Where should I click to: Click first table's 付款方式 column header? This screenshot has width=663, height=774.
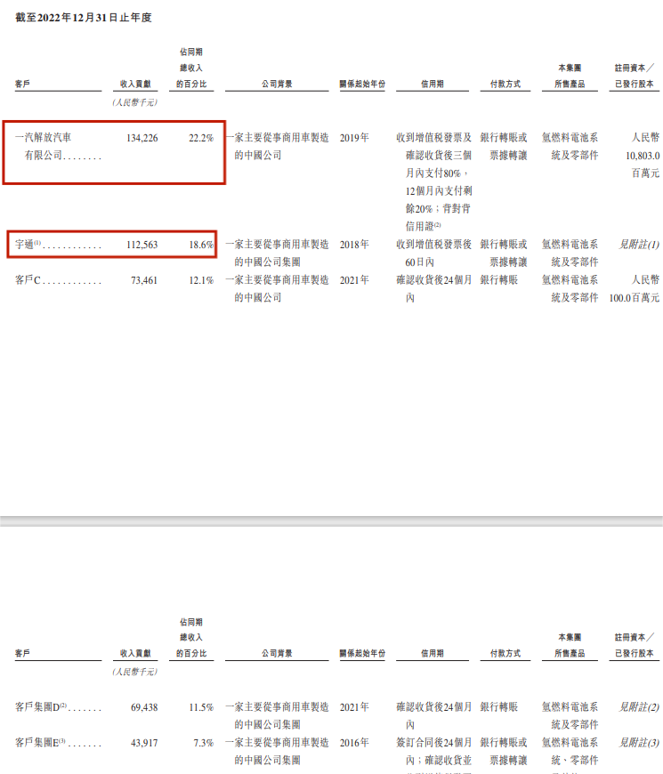[x=505, y=84]
